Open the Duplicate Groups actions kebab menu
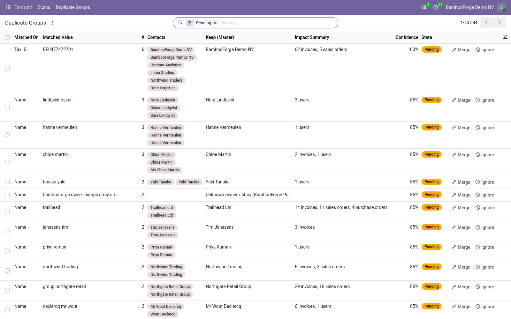This screenshot has width=511, height=319. (x=53, y=23)
